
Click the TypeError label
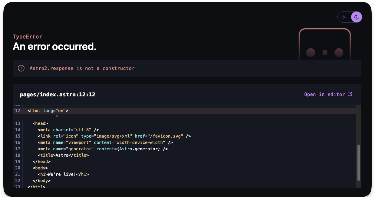pos(27,36)
